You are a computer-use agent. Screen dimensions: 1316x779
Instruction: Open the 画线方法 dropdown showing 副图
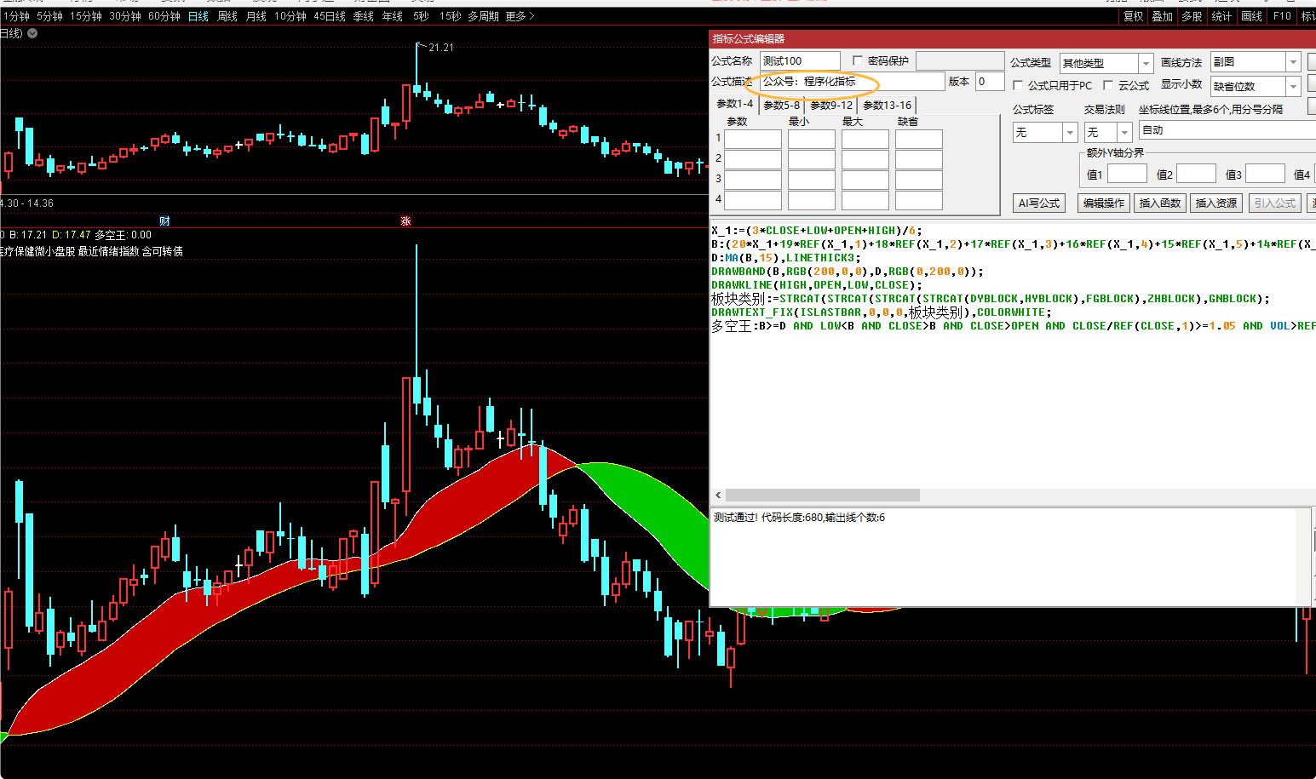(x=1293, y=62)
